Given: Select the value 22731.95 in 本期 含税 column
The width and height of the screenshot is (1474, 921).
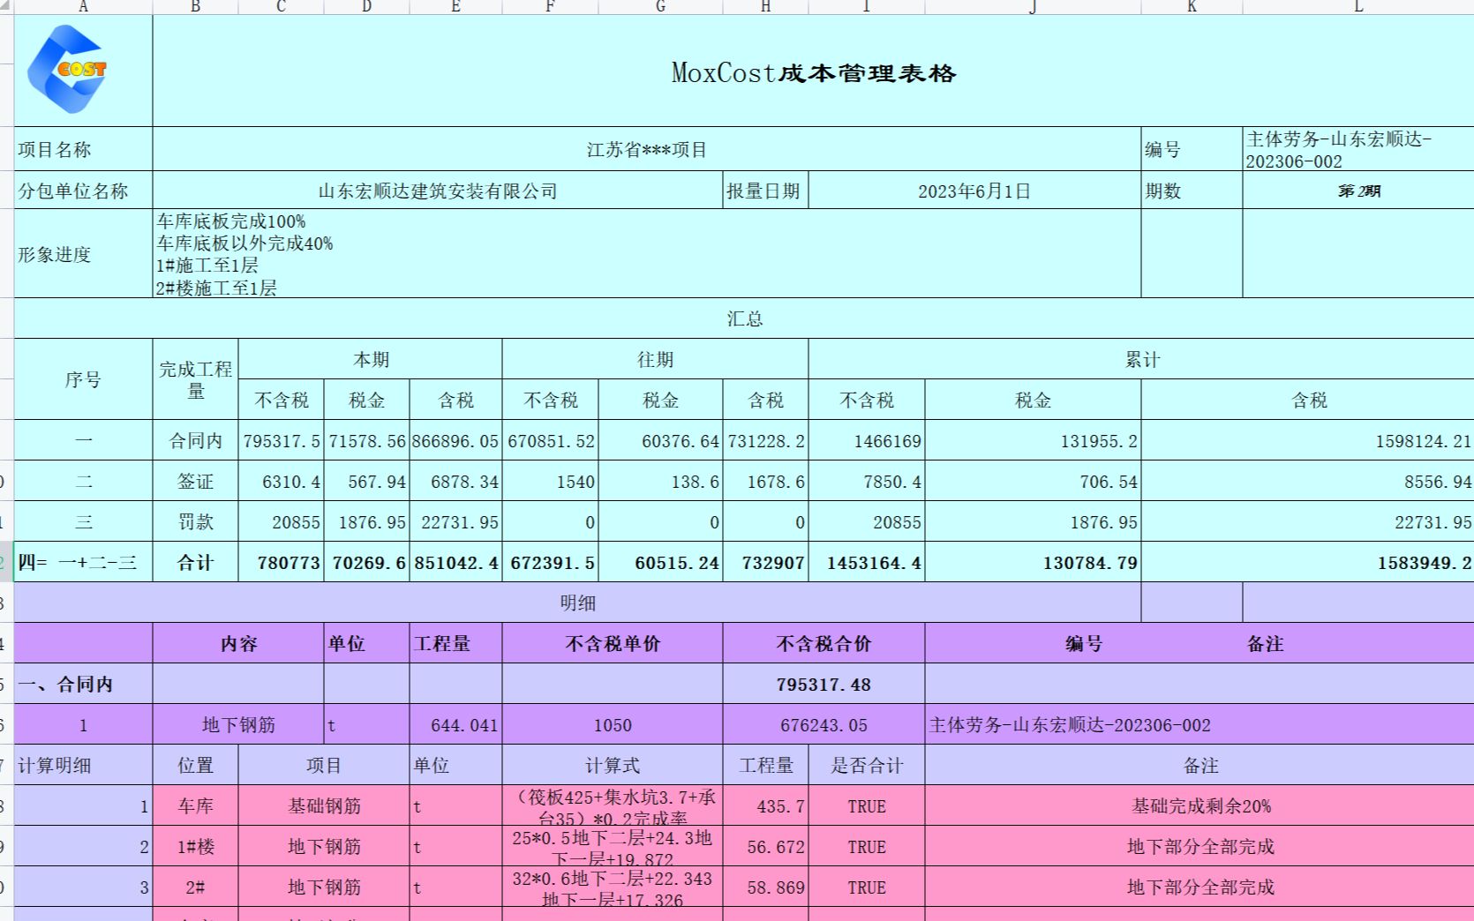Looking at the screenshot, I should (455, 521).
